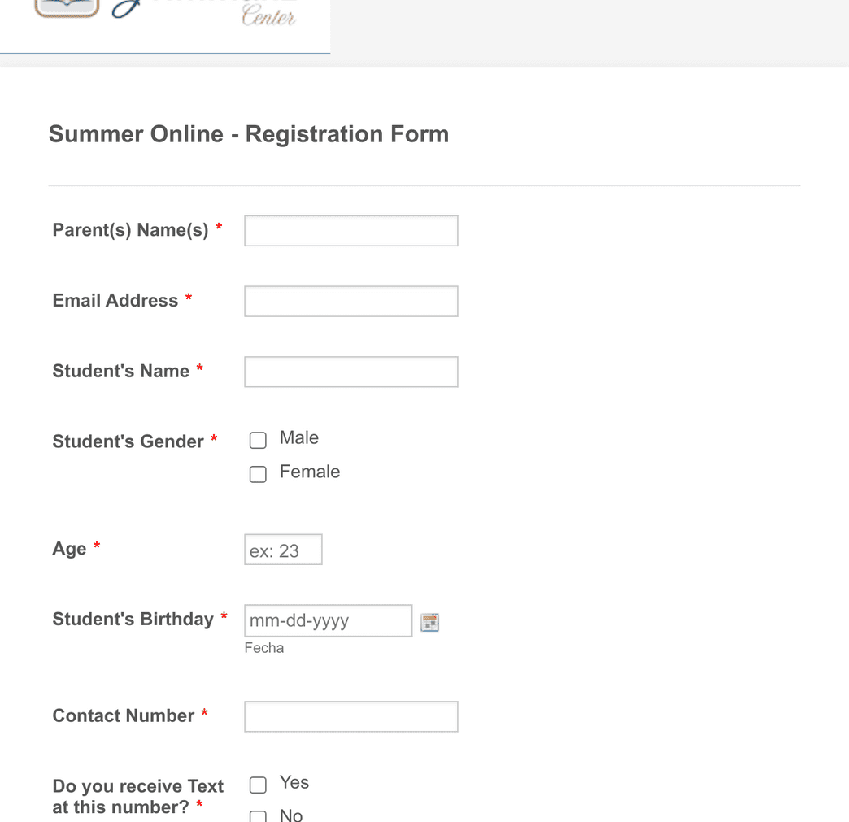
Task: Click the Student's Name input field
Action: point(350,372)
